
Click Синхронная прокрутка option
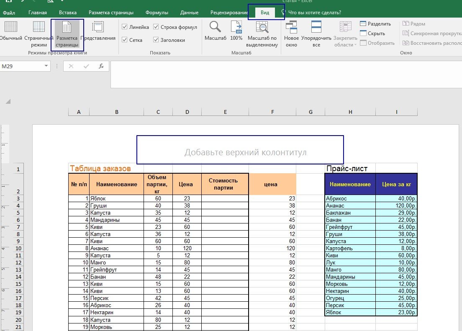tap(432, 33)
